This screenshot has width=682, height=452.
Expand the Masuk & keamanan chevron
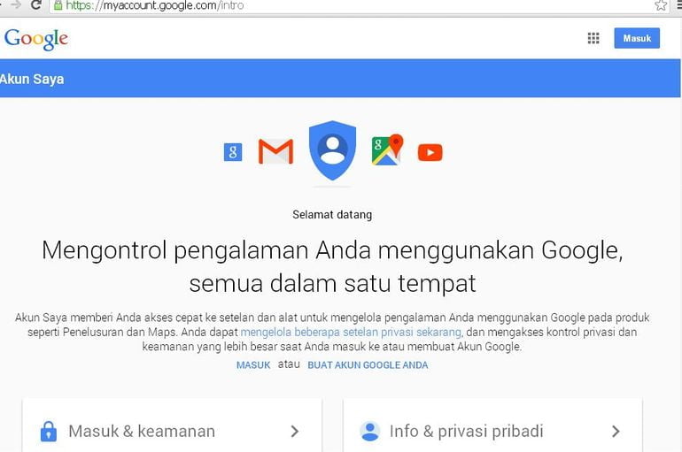[x=295, y=431]
